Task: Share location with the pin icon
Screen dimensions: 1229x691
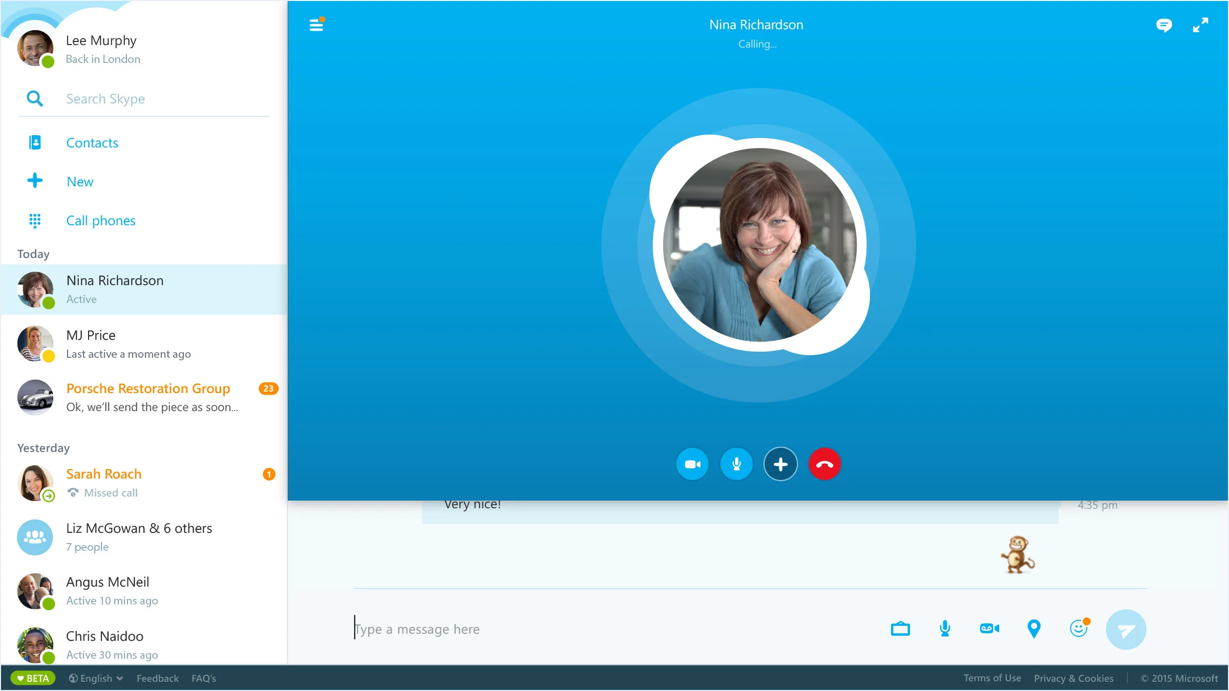Action: [x=1034, y=629]
